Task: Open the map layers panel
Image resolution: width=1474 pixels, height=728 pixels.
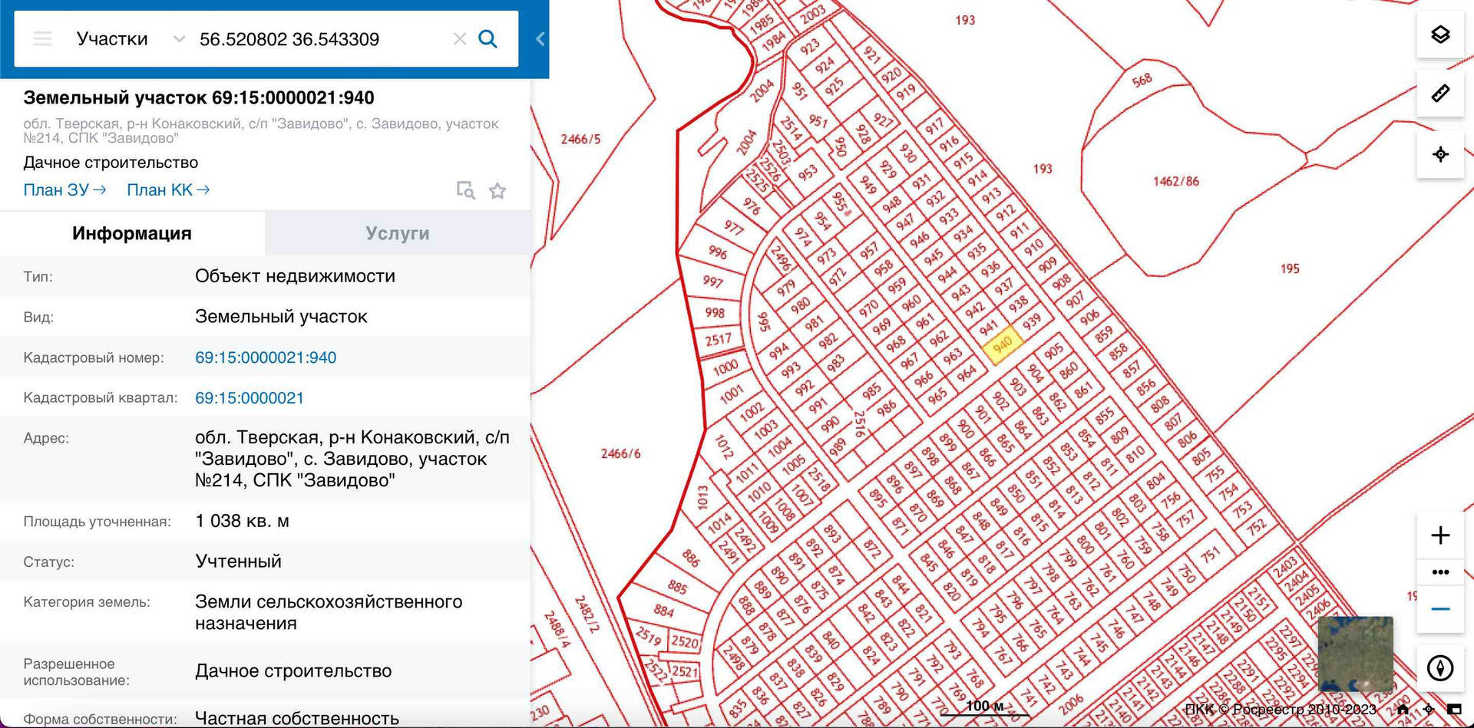Action: pyautogui.click(x=1440, y=35)
